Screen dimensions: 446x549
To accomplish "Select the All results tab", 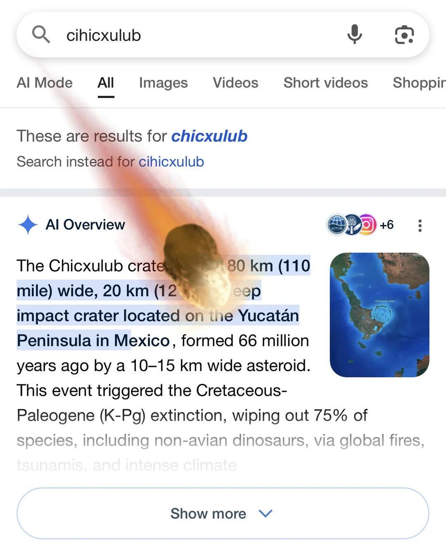I will coord(106,83).
